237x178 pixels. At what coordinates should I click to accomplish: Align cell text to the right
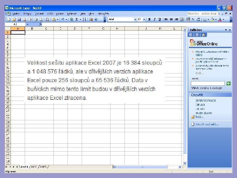tap(176, 19)
